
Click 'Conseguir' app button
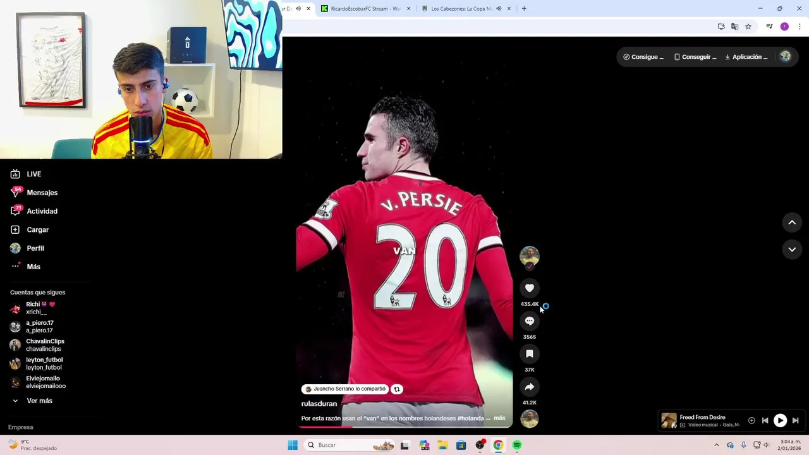[695, 57]
